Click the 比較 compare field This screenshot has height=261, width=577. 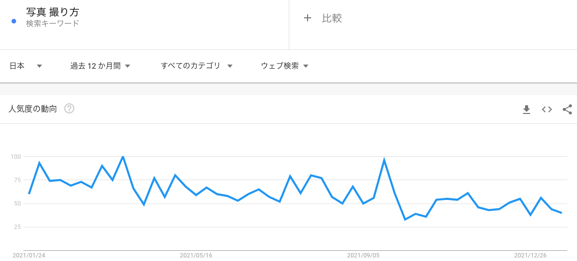(x=332, y=18)
